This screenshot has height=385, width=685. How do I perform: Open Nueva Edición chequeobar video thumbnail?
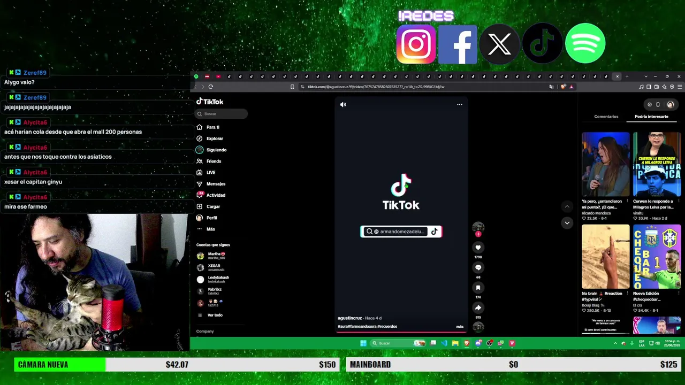pos(657,257)
